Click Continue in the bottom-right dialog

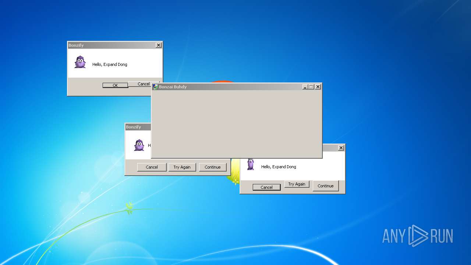[x=326, y=186]
